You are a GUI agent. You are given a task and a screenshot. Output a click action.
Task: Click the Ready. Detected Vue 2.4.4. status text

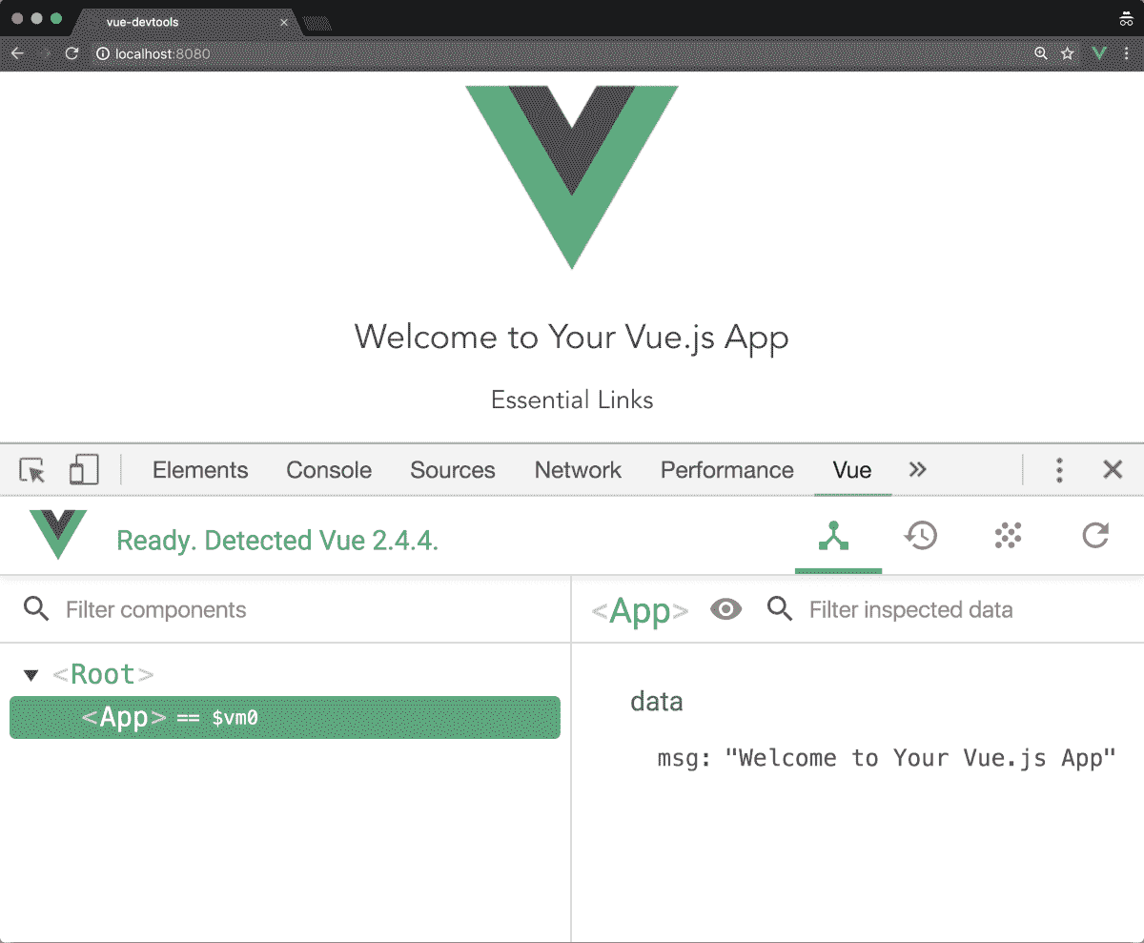pyautogui.click(x=277, y=541)
